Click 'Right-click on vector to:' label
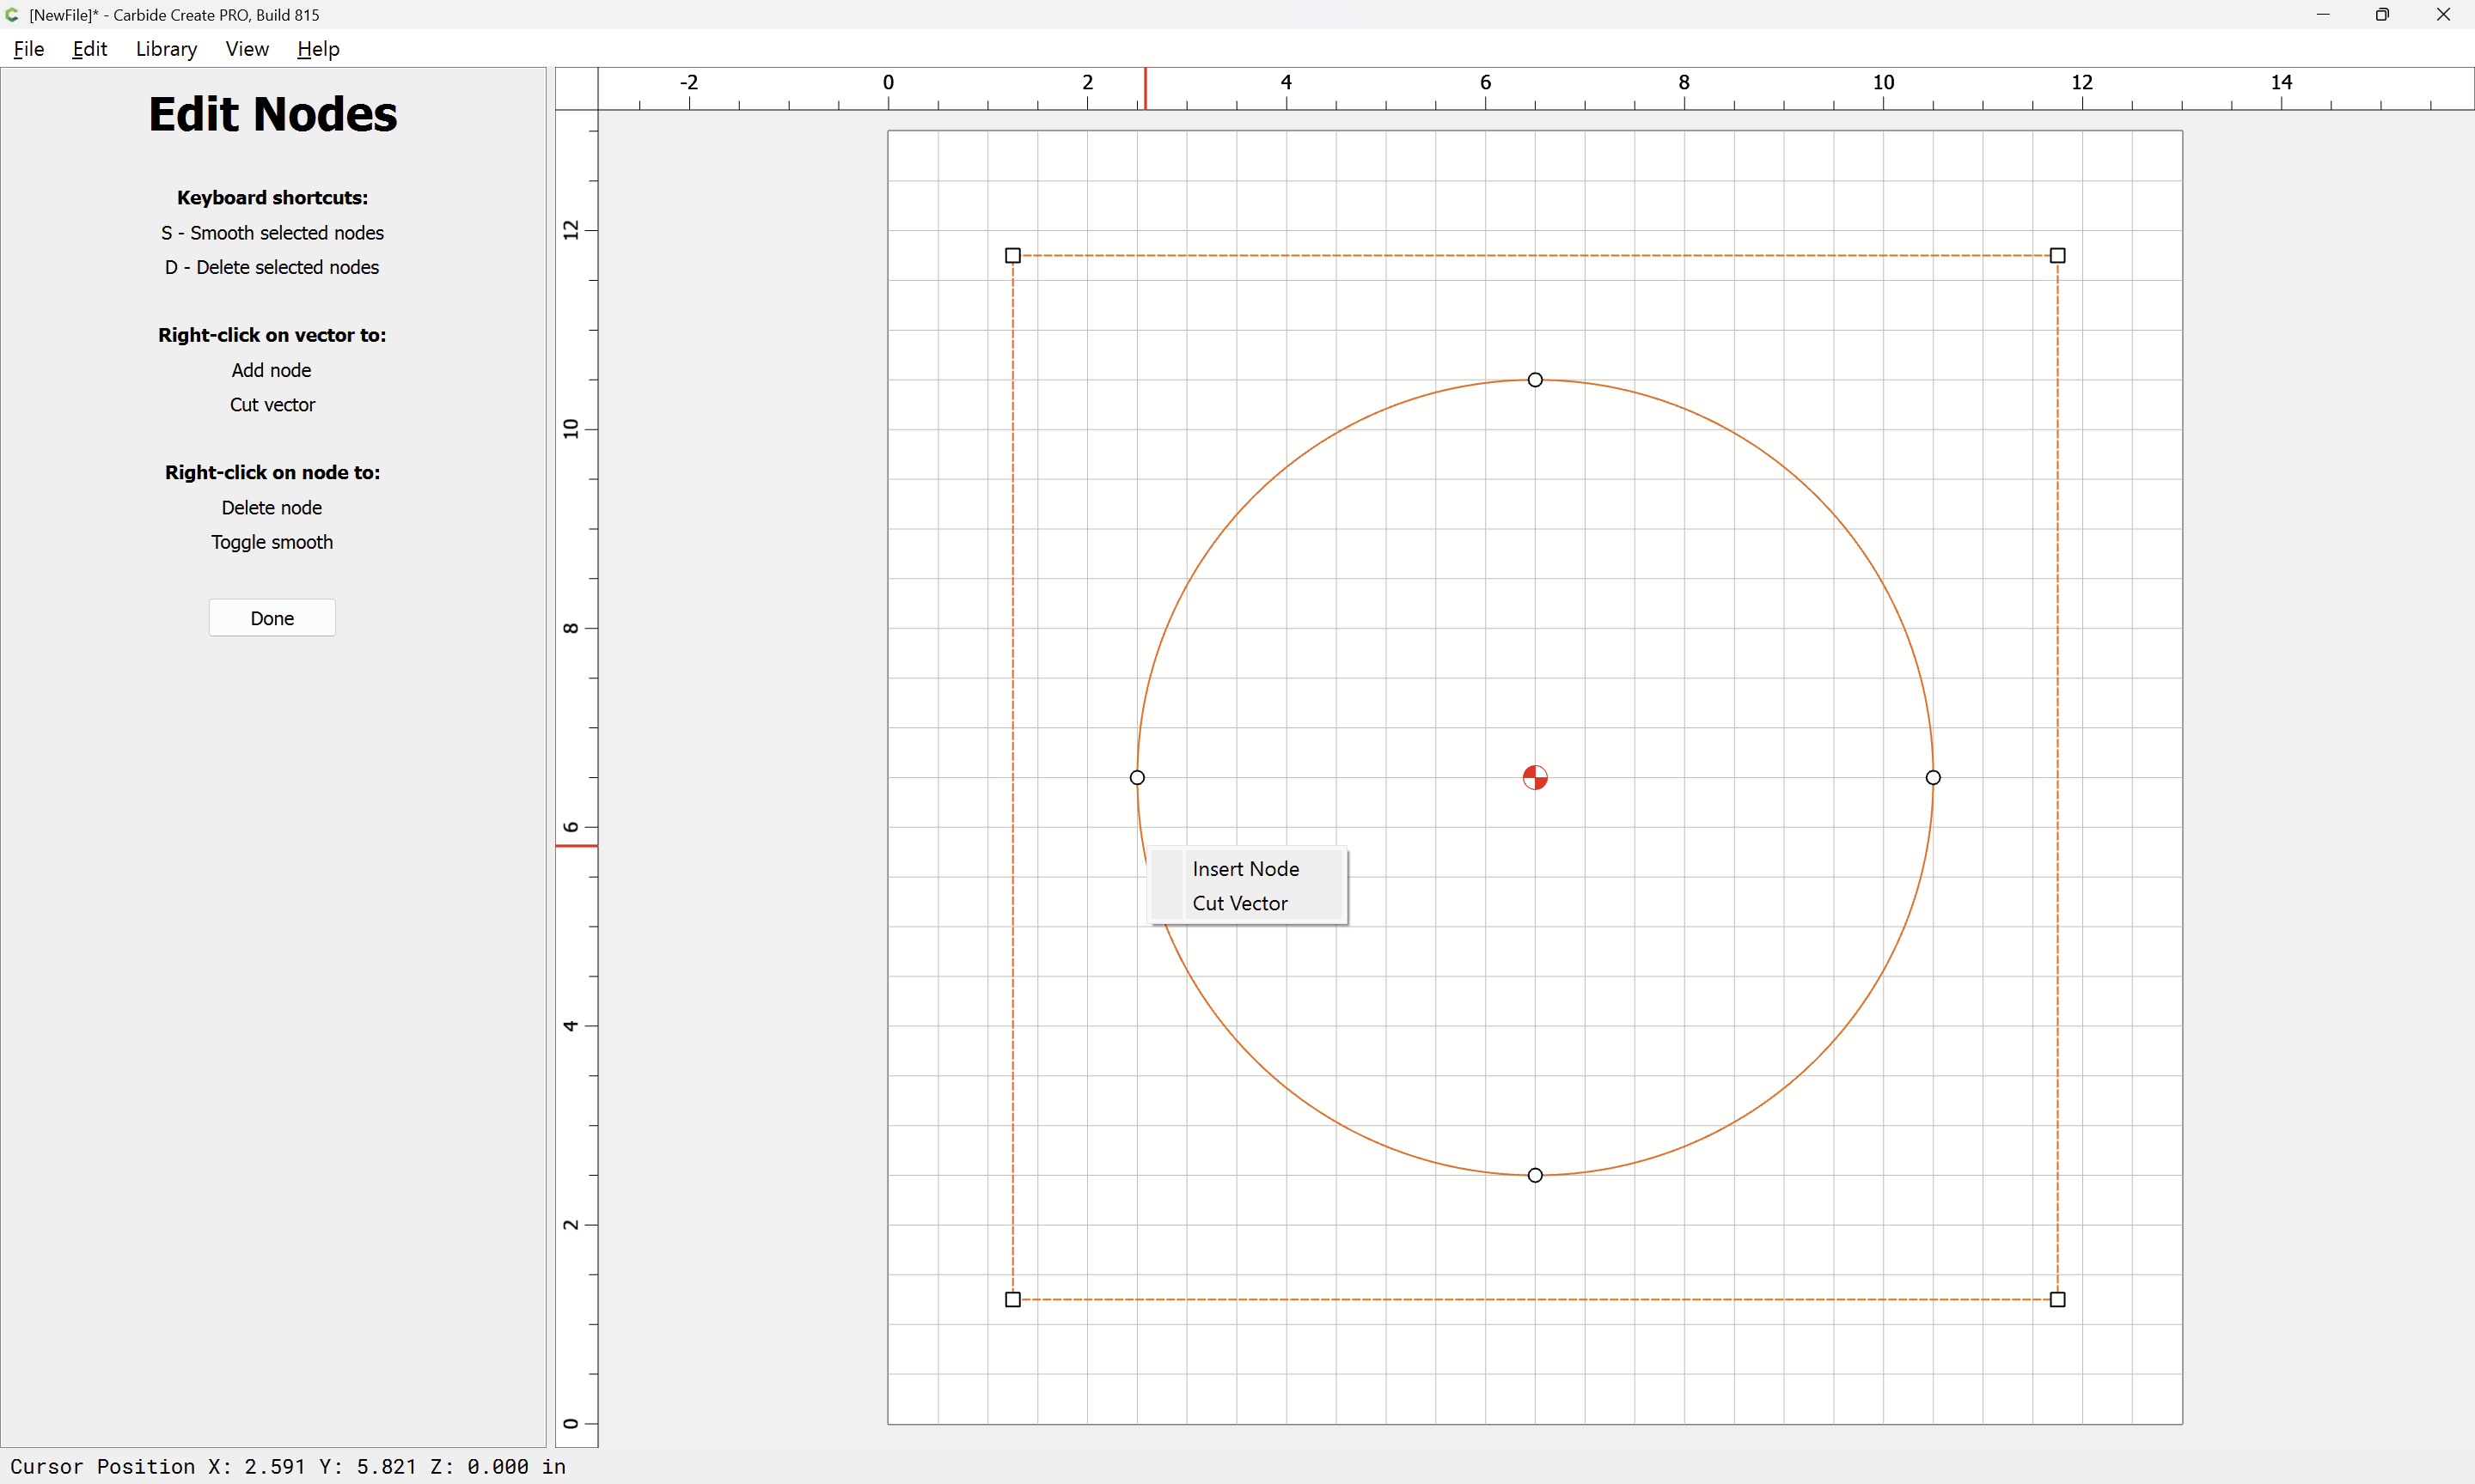 coord(272,335)
